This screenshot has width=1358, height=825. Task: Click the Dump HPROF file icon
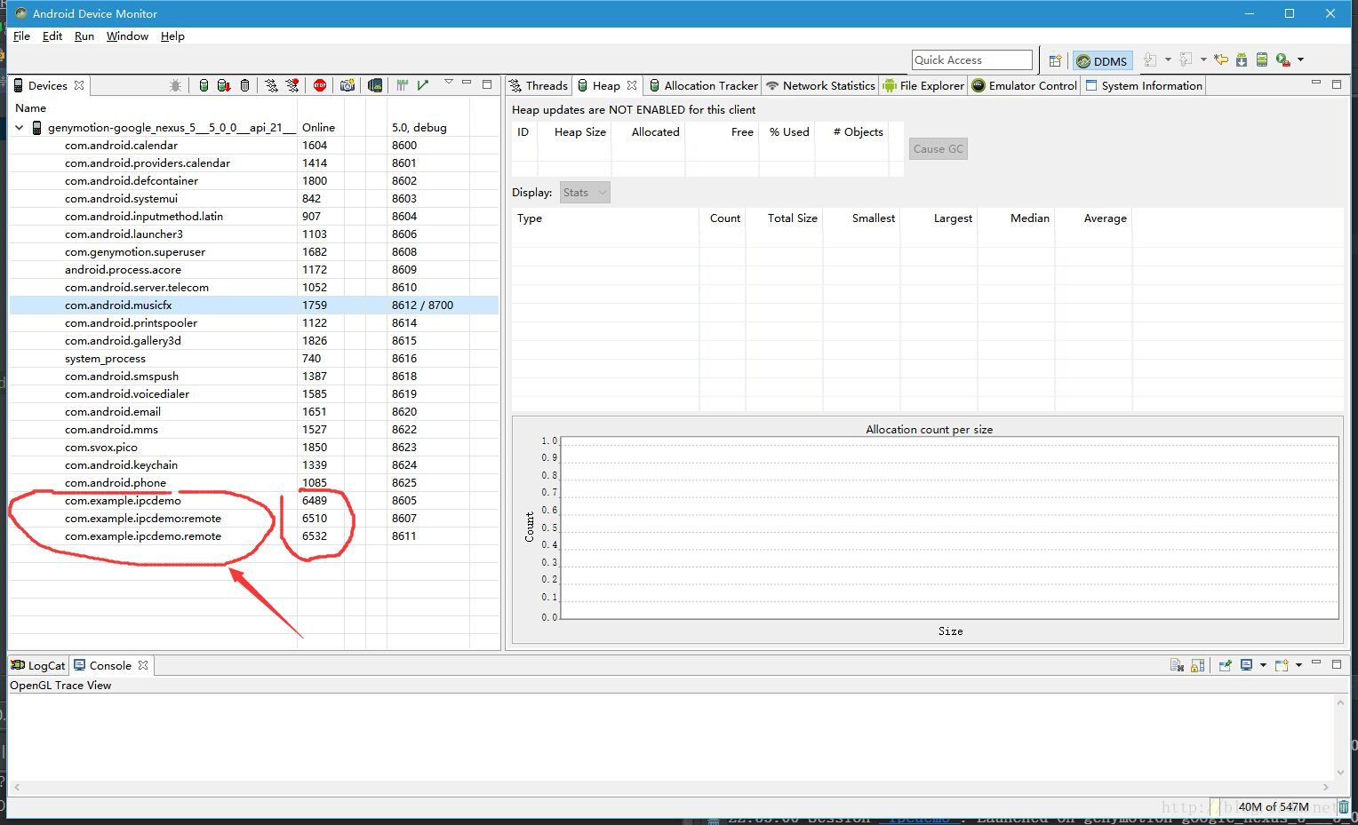click(224, 85)
